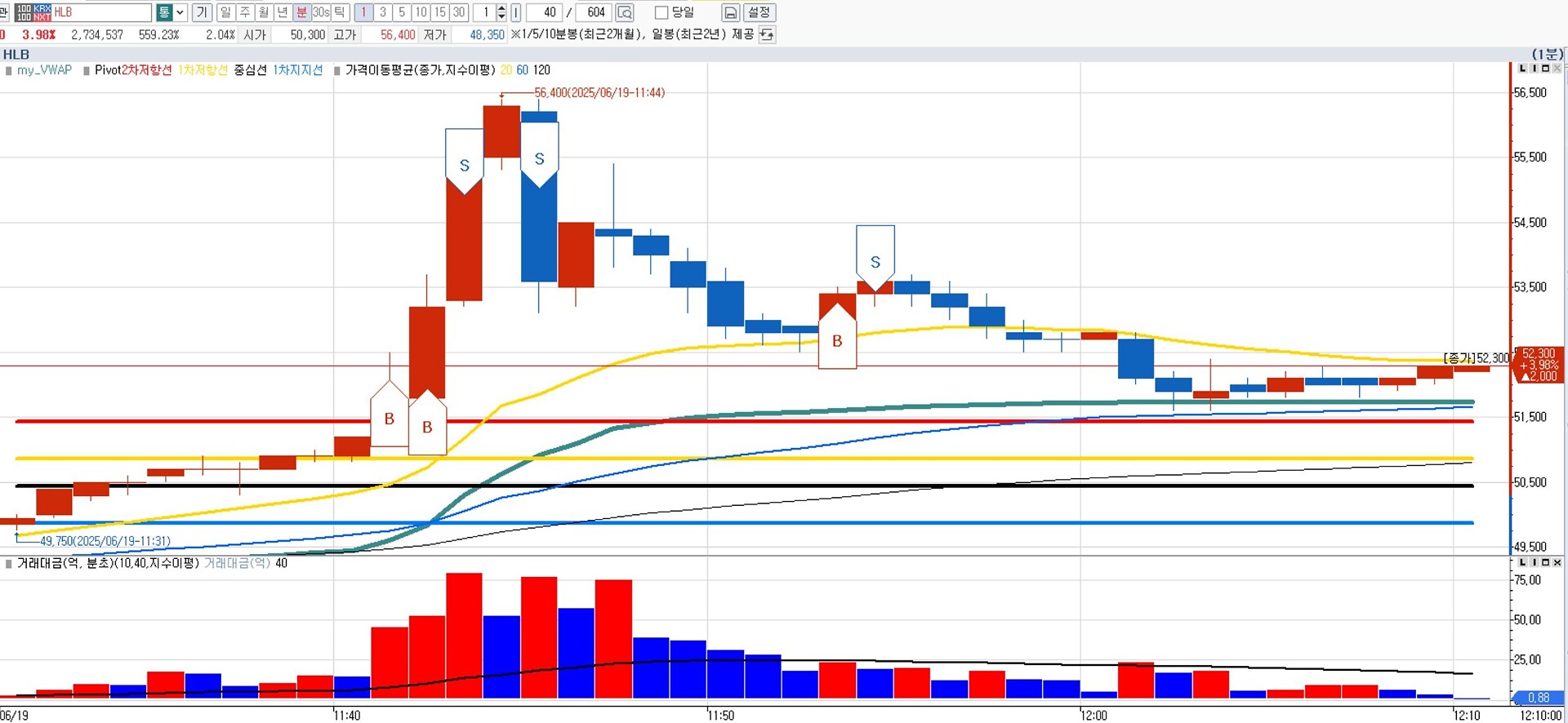Switch to the 틱 (tick) chart period
The width and height of the screenshot is (1568, 723).
pos(341,12)
